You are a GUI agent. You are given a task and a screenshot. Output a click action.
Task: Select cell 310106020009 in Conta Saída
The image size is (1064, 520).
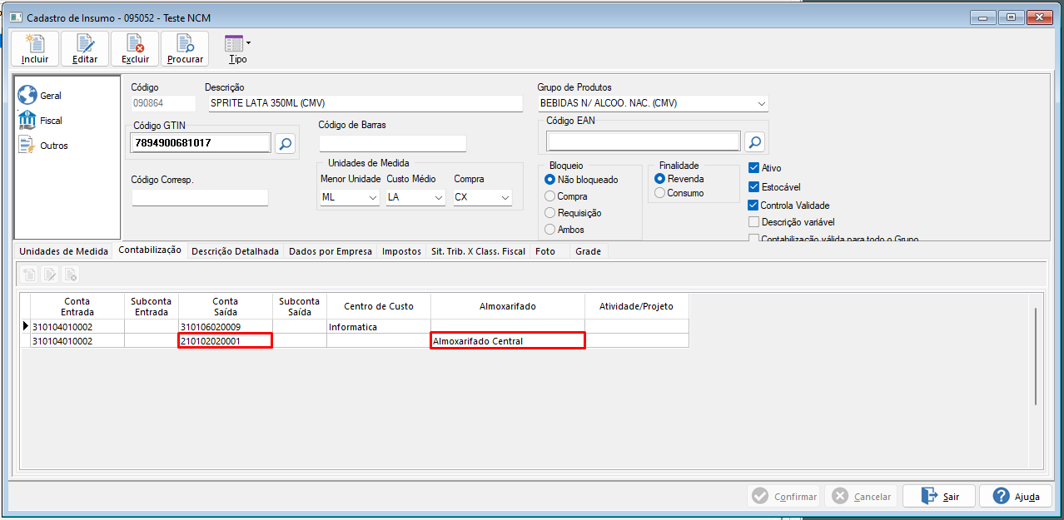(x=226, y=327)
